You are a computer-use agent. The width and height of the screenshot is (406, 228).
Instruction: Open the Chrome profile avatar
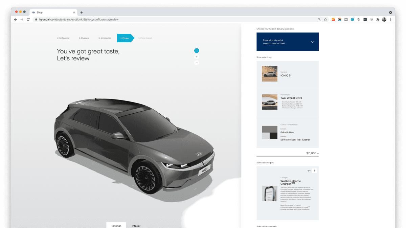pos(384,20)
